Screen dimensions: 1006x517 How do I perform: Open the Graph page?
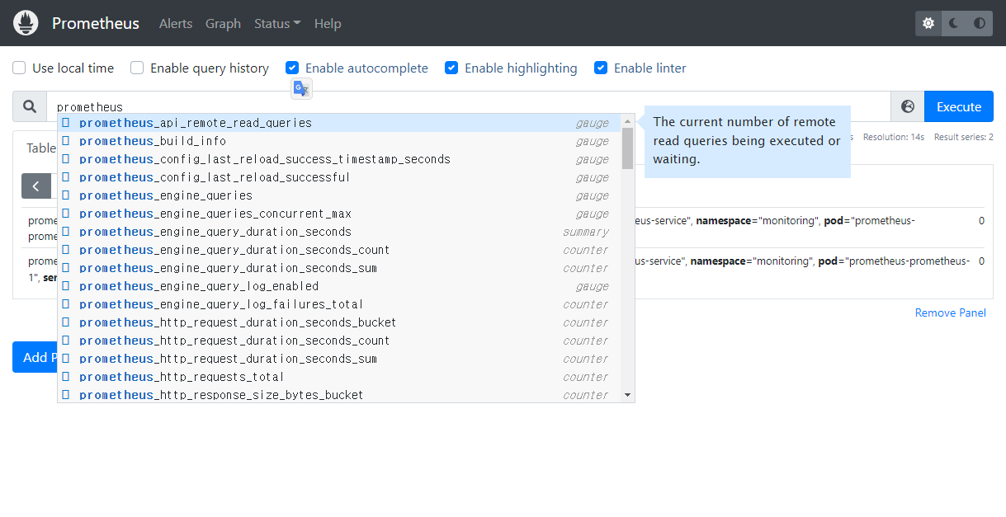(223, 23)
